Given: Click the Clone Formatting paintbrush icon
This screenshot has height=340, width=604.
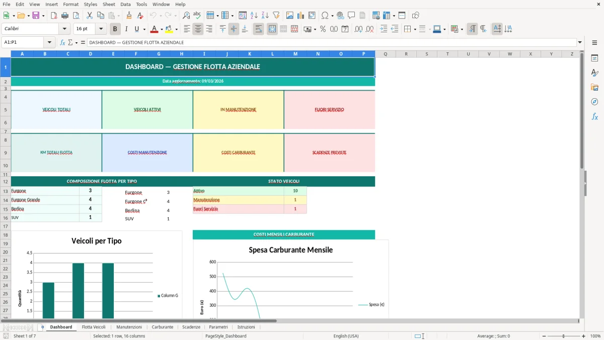Looking at the screenshot, I should 129,16.
